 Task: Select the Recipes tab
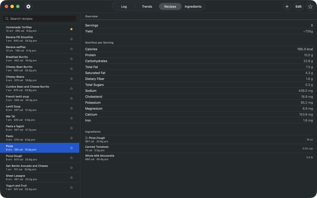coord(170,6)
